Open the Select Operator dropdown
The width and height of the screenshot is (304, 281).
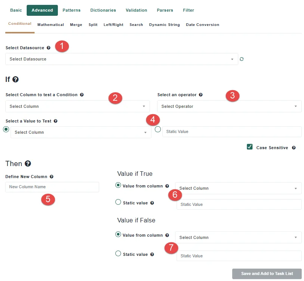click(229, 106)
